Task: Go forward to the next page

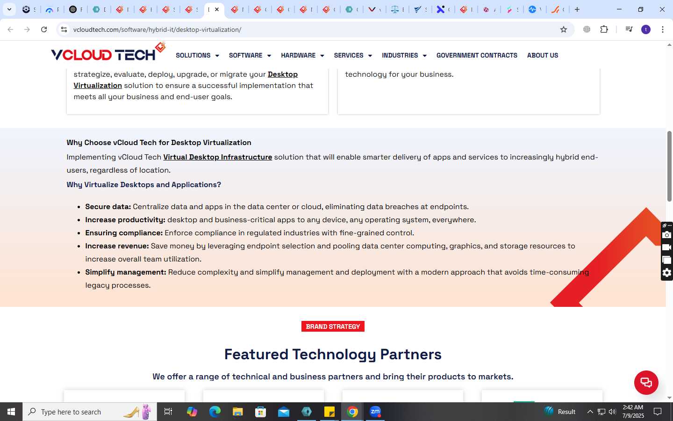Action: tap(27, 29)
